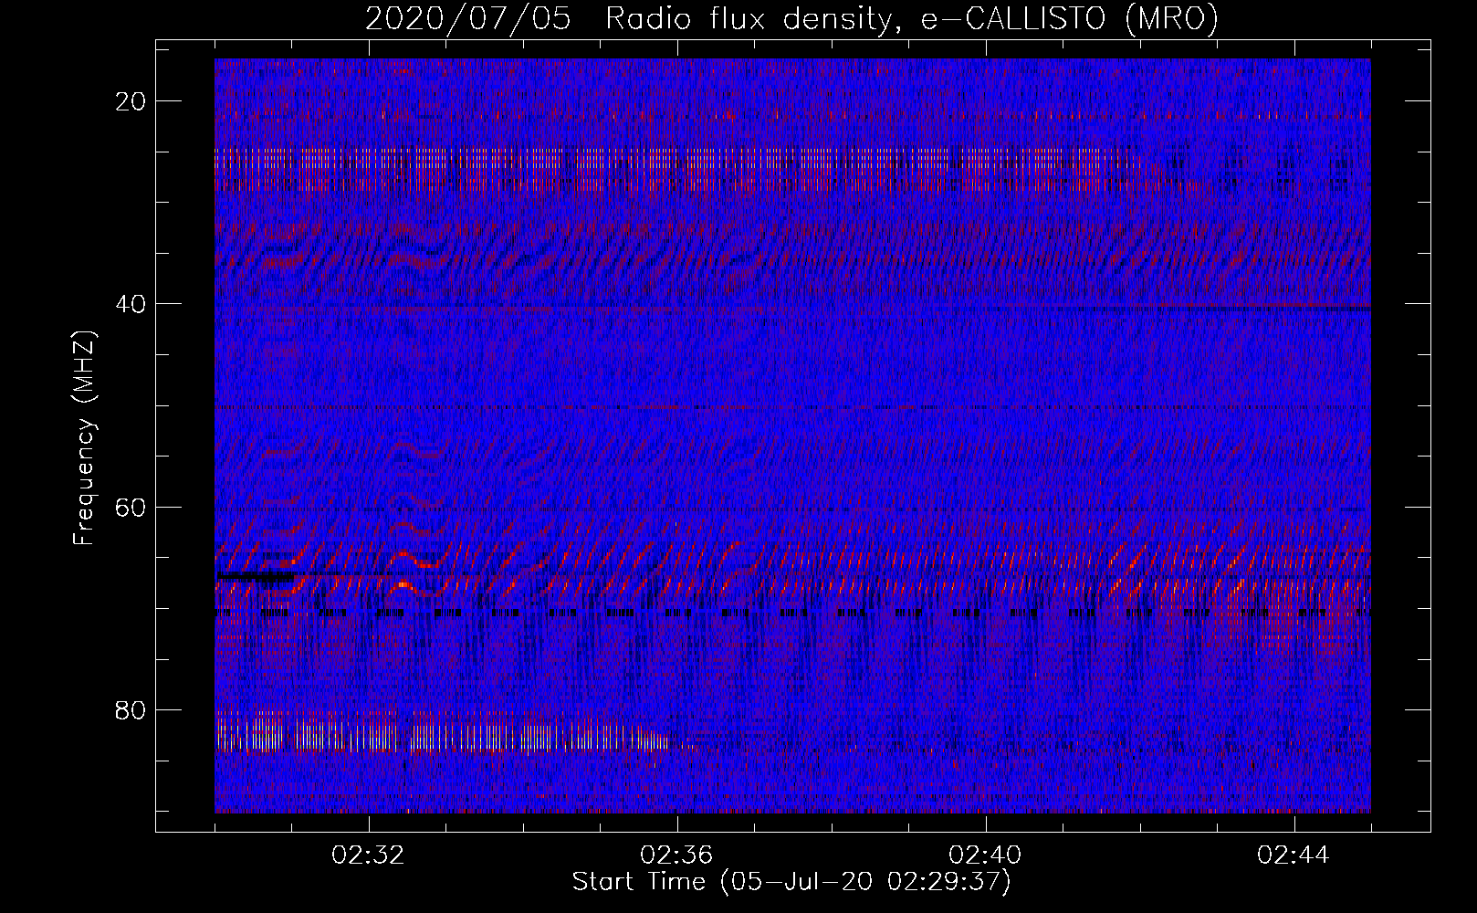Viewport: 1477px width, 913px height.
Task: Click the 80 MHz frequency tick label
Action: coord(131,710)
